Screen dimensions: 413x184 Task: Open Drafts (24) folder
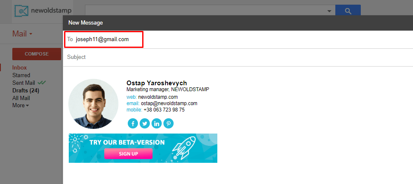[x=26, y=91]
